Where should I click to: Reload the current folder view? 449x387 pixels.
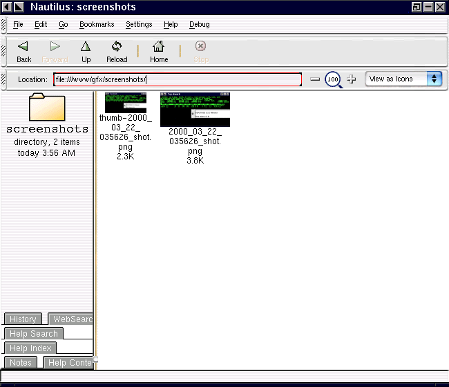117,52
